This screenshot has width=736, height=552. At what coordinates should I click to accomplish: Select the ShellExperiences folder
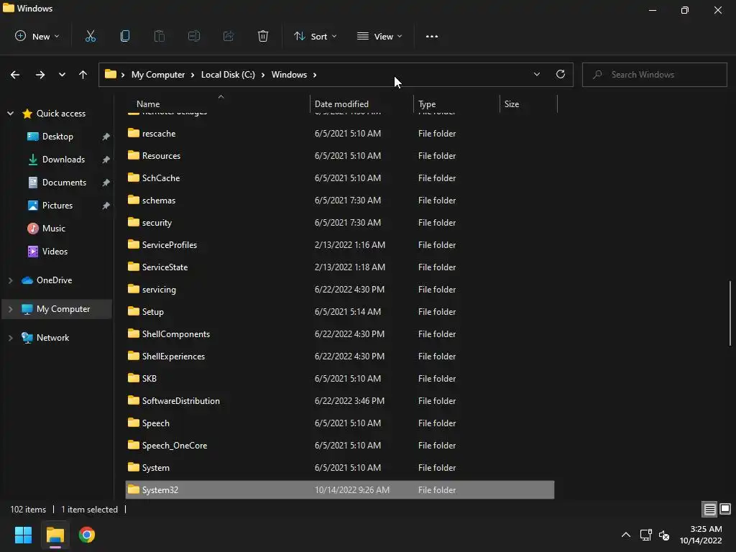[x=174, y=356]
